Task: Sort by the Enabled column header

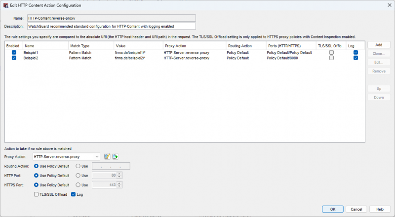Action: coord(14,46)
